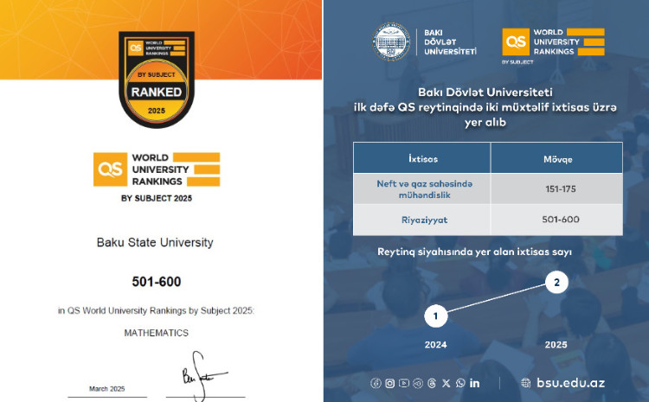Open the X (Twitter) icon
This screenshot has width=649, height=402.
click(x=447, y=383)
